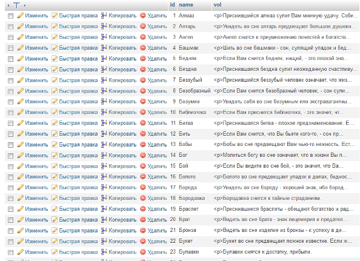Click Копировать link in the Битва row
This screenshot has width=360, height=261.
[x=122, y=123]
